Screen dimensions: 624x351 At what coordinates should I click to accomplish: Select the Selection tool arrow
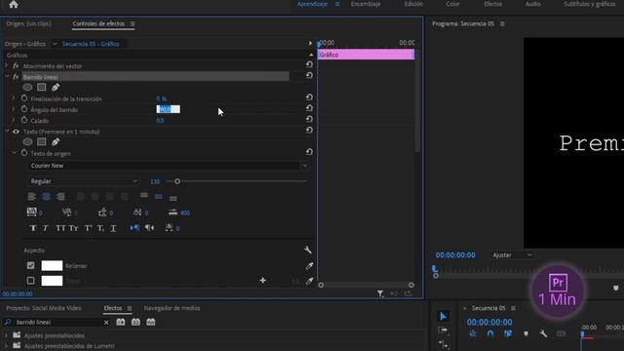coord(443,316)
